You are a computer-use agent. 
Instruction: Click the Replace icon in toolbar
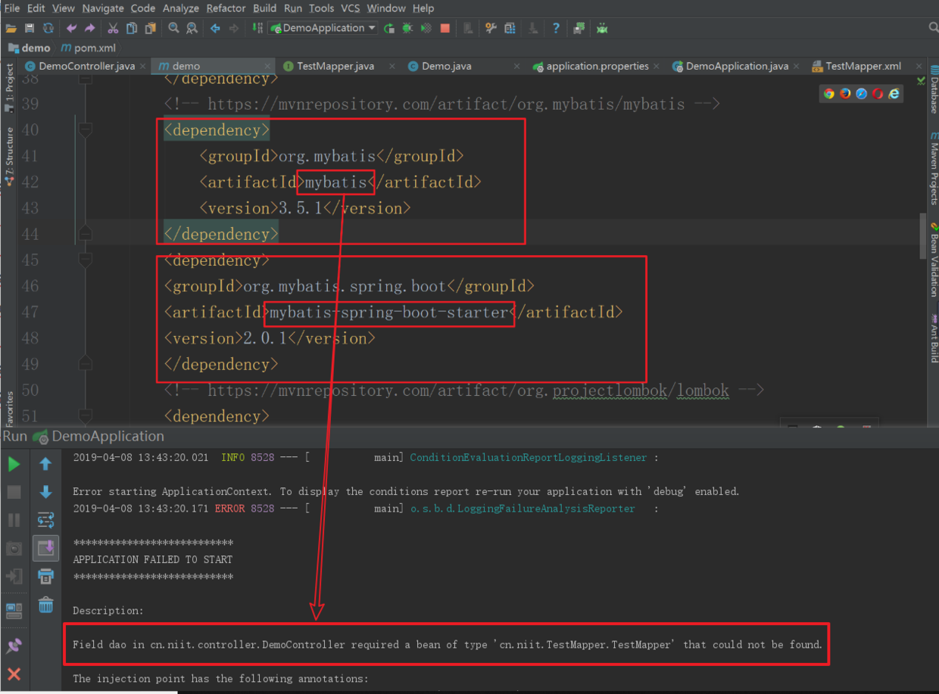click(x=192, y=29)
